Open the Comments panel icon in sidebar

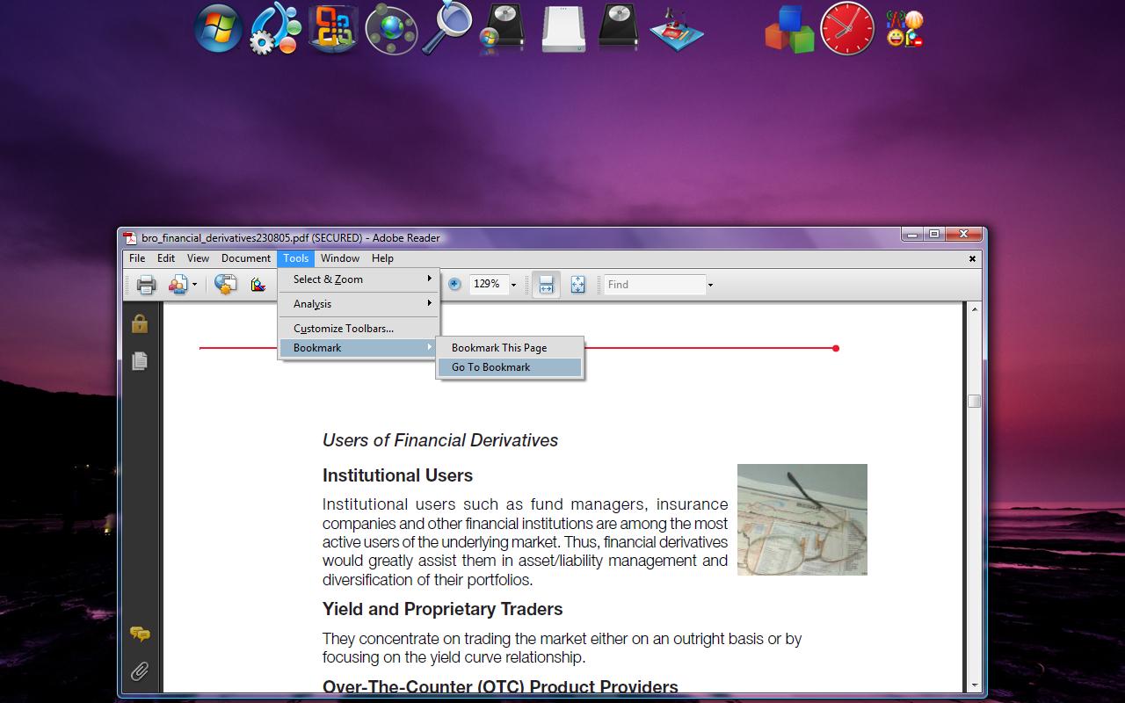[140, 634]
